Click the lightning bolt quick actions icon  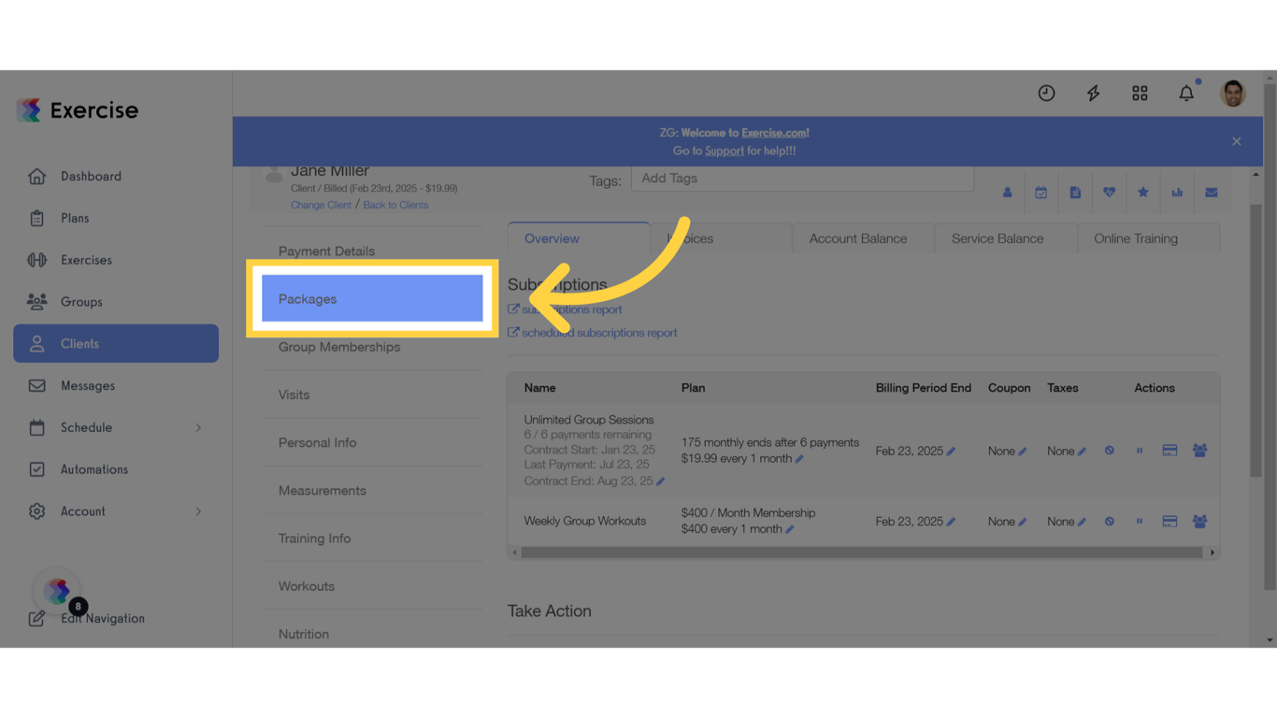point(1093,93)
